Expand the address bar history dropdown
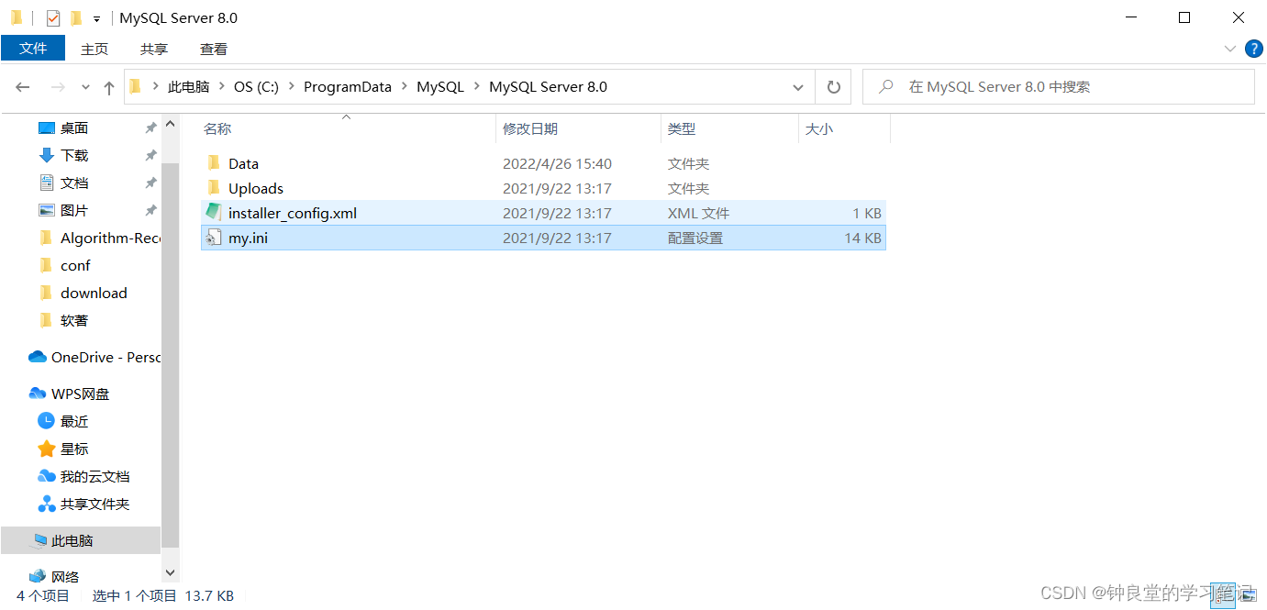 798,87
